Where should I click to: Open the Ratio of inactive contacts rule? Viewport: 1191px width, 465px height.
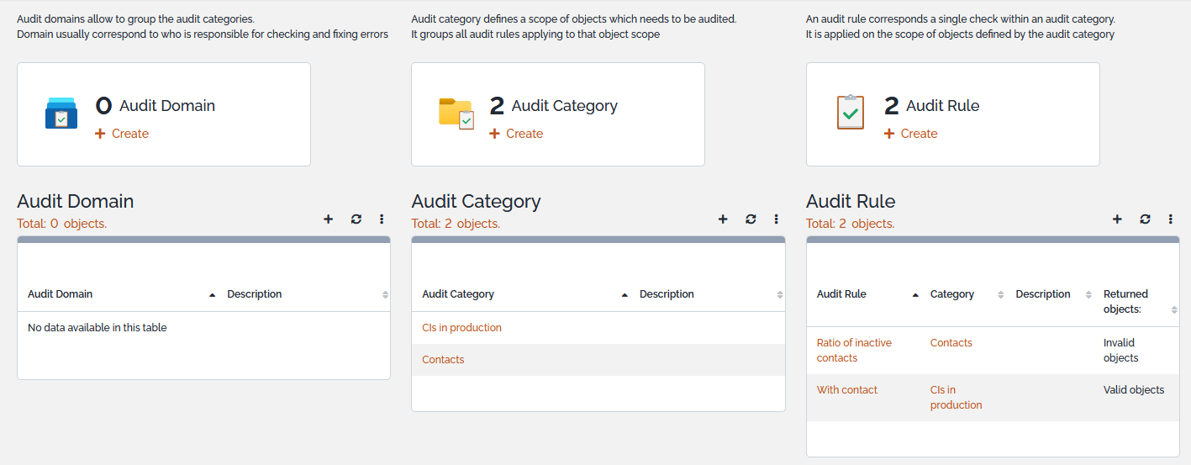coord(853,350)
